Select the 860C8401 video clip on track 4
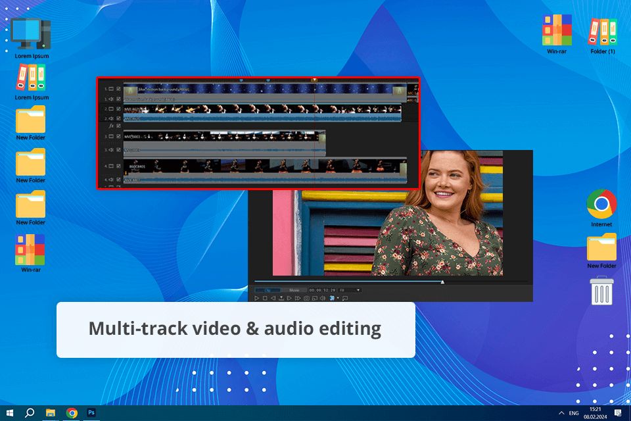The image size is (631, 421). (265, 166)
